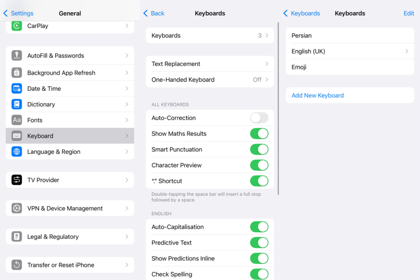
Task: Toggle Predictive Text off
Action: pos(259,243)
